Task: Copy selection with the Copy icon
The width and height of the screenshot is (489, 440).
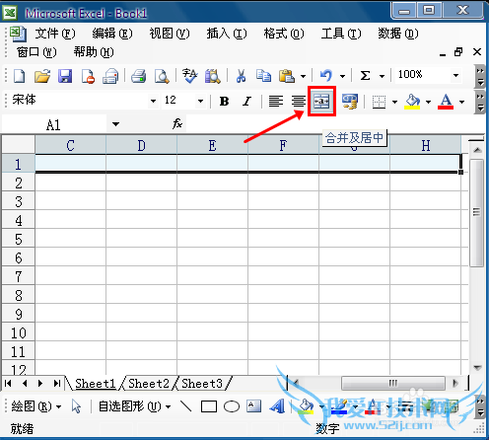Action: [x=263, y=76]
